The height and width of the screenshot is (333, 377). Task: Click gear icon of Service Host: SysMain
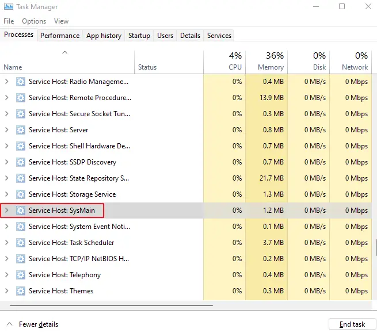(21, 210)
